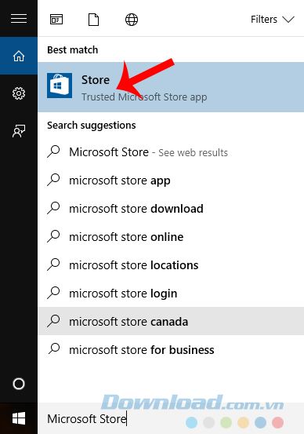This screenshot has height=434, width=304.
Task: Filter results by Documents icon
Action: (93, 20)
